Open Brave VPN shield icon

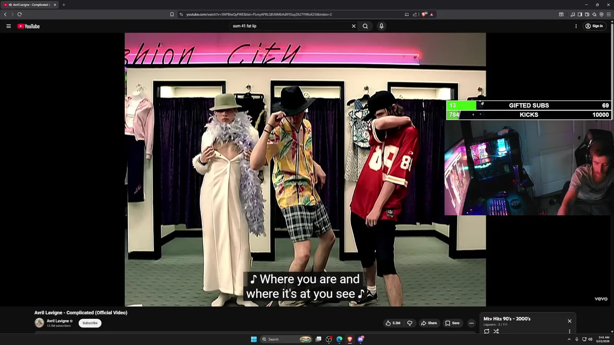(602, 14)
